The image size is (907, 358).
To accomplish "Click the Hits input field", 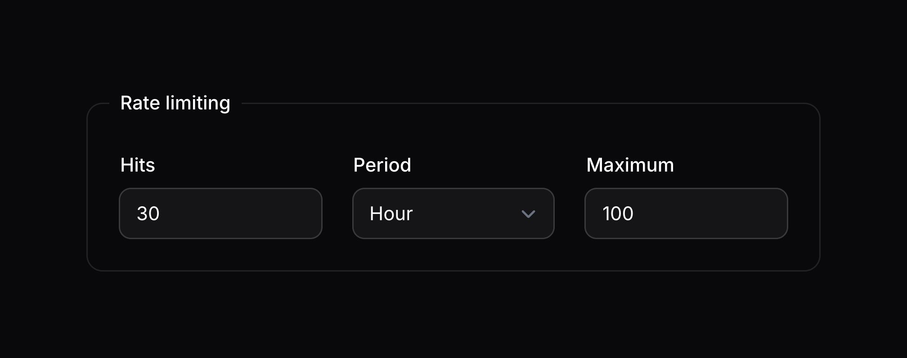I will point(220,213).
